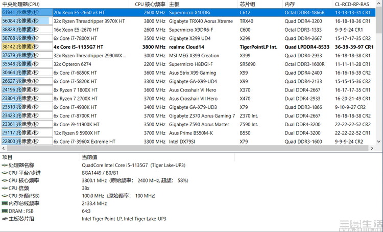Select the 6x Core i7-4930K HT row

188,107
